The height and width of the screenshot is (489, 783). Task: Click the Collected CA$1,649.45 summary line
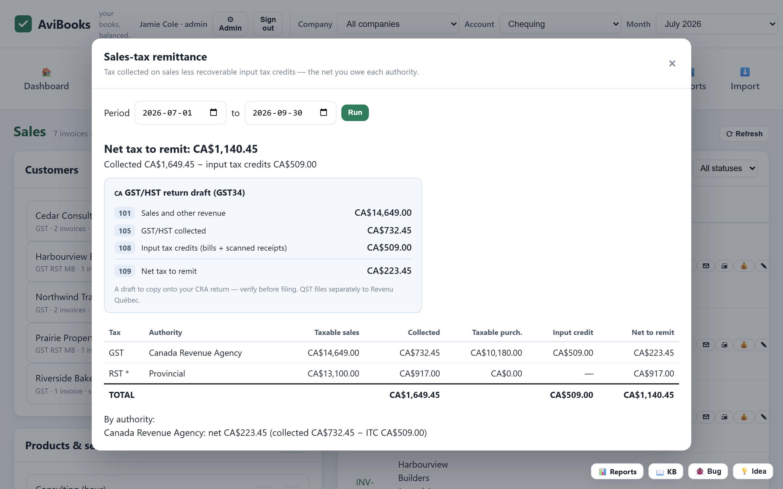click(210, 164)
